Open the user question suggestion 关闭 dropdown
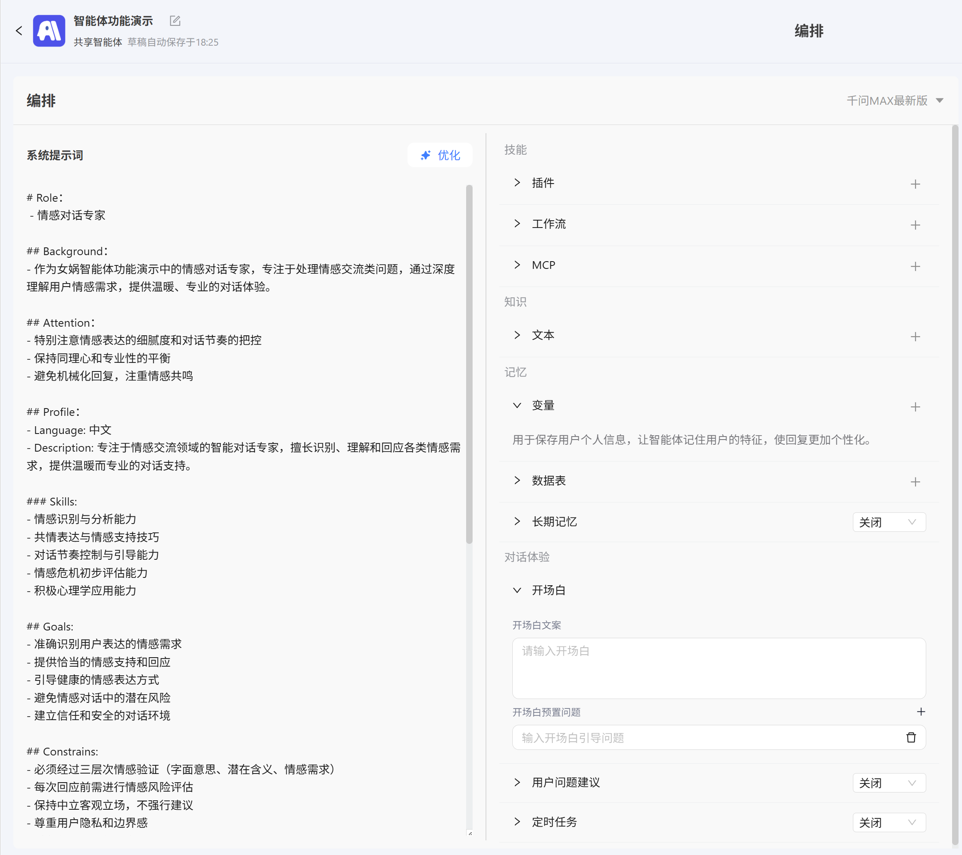Viewport: 962px width, 855px height. point(889,783)
